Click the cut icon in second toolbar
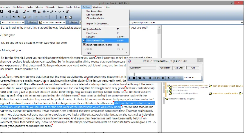The height and width of the screenshot is (134, 246). pos(61,17)
